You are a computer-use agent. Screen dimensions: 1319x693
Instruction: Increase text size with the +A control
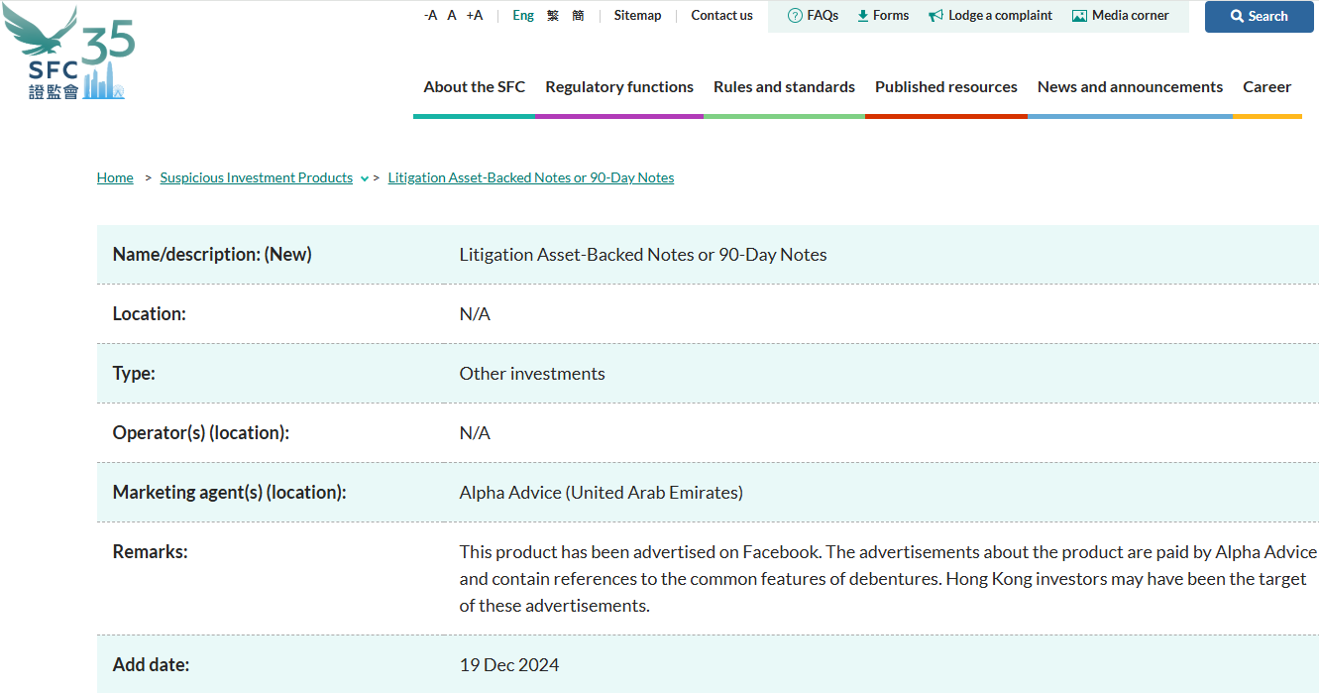pos(474,15)
